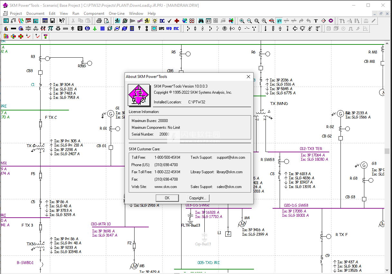Click sales@skm.com text

[229, 187]
